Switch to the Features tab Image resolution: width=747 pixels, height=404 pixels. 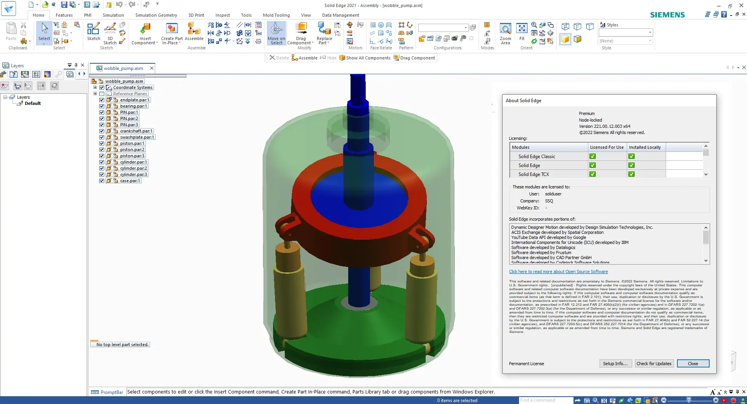[64, 15]
